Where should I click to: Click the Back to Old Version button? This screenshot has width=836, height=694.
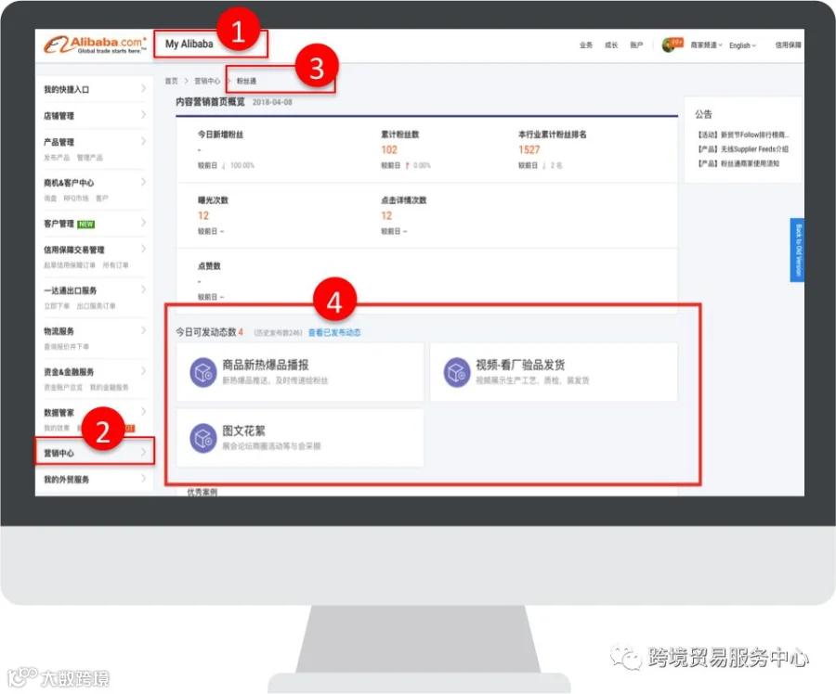point(797,250)
